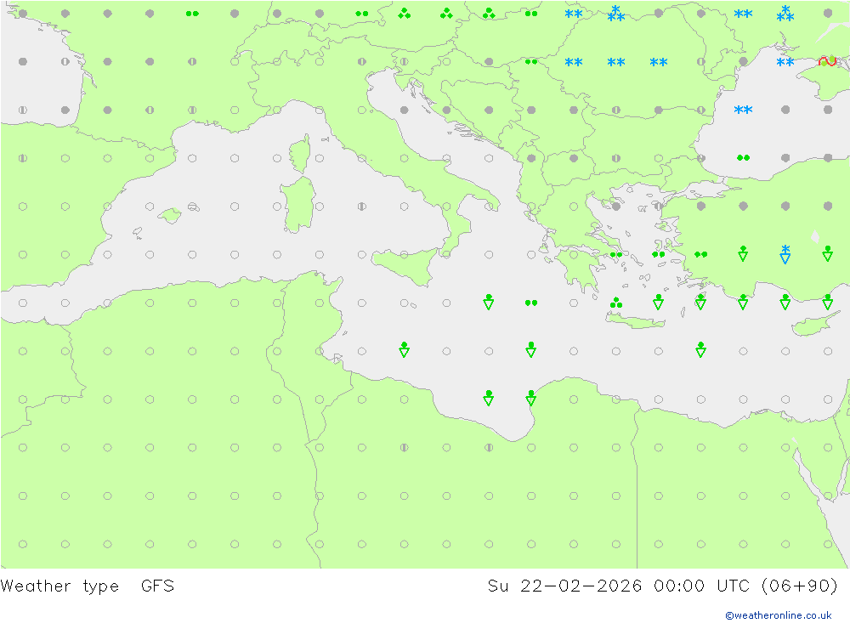Click the green rain dots at top left
850x623 pixels.
point(192,14)
